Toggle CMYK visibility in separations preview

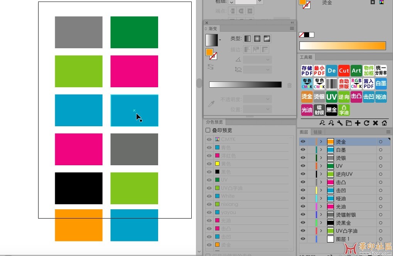click(x=209, y=139)
